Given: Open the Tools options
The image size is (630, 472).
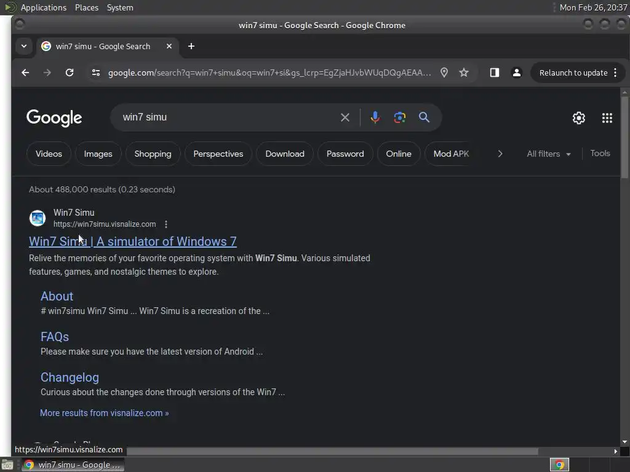Looking at the screenshot, I should pos(600,153).
